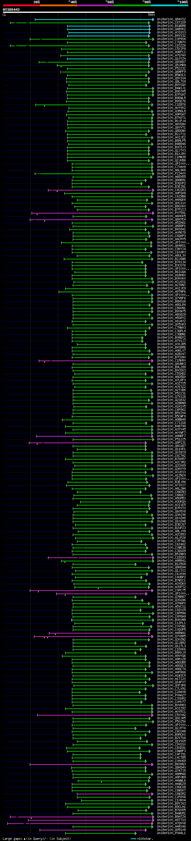
Task: Click hit label UniRef100_Q8L7S9
Action: point(171,82)
